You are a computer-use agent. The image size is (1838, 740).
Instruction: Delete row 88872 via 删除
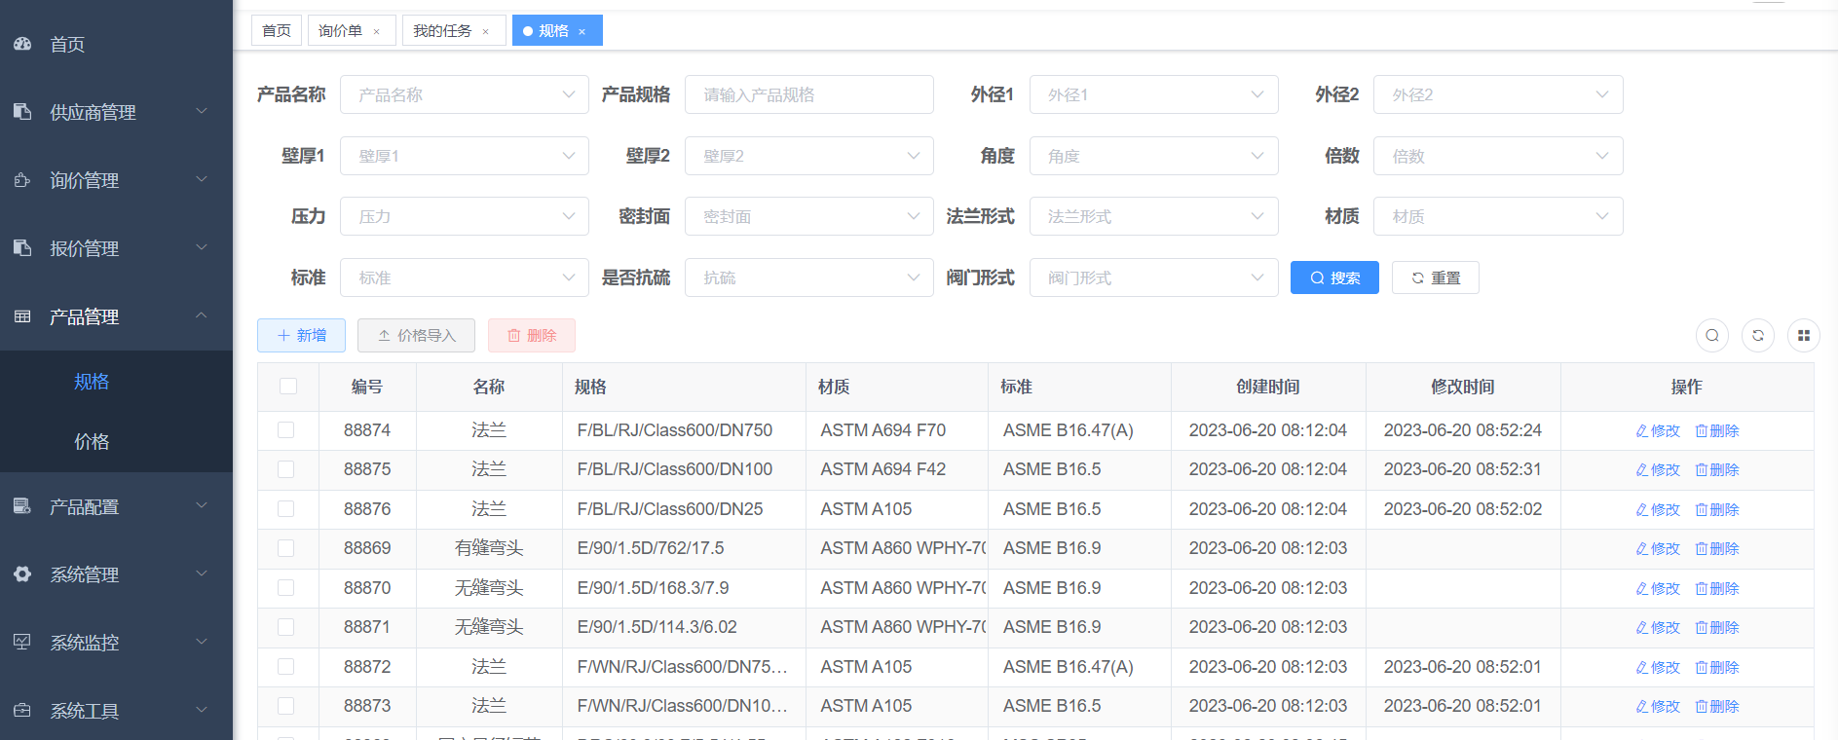pyautogui.click(x=1717, y=667)
